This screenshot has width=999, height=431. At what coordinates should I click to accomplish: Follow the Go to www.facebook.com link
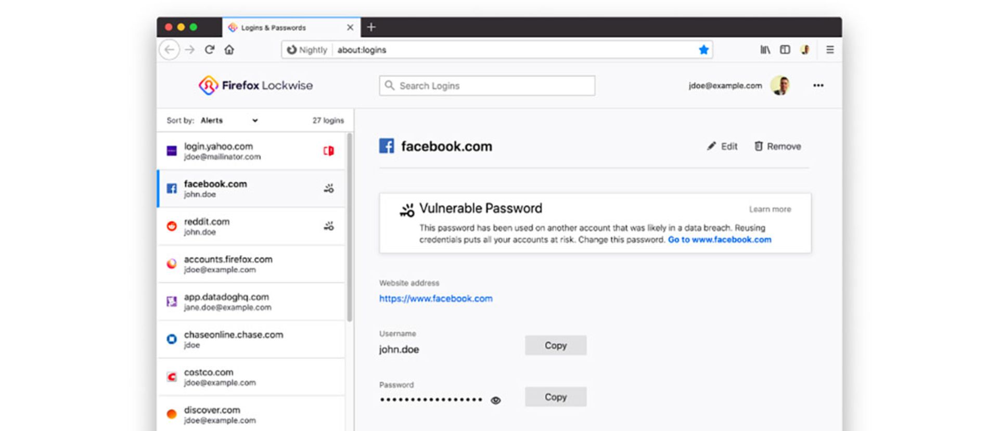(719, 240)
